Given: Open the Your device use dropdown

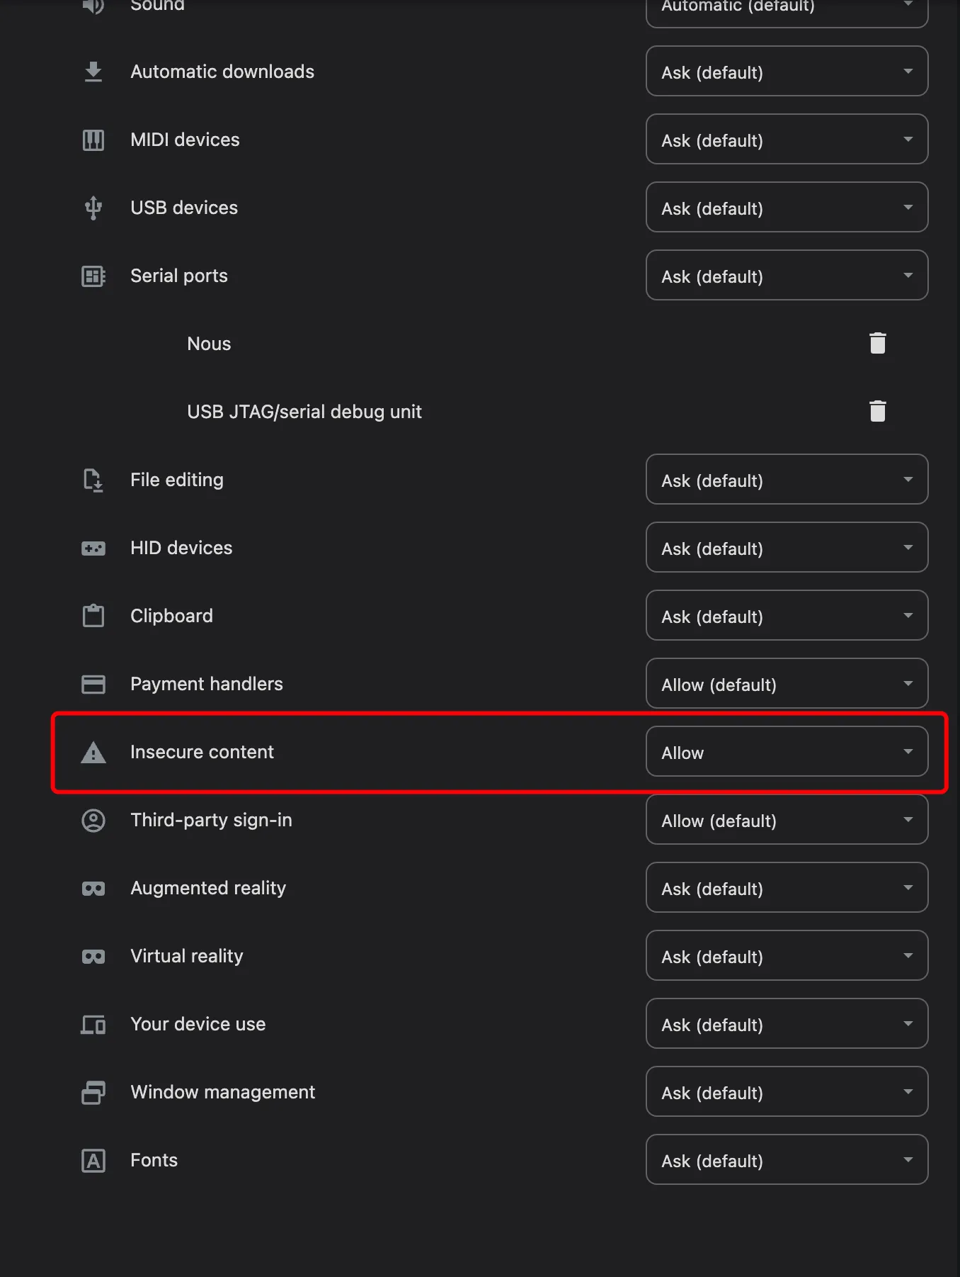Looking at the screenshot, I should [787, 1023].
